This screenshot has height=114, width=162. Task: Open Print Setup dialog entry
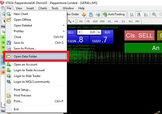click(x=36, y=90)
